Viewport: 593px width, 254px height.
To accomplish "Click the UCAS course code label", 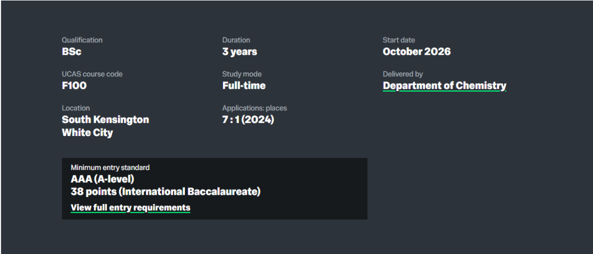I will tap(92, 74).
